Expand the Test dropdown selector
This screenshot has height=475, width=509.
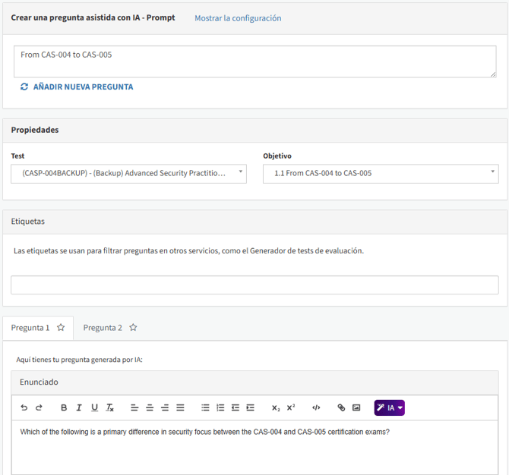pyautogui.click(x=128, y=174)
